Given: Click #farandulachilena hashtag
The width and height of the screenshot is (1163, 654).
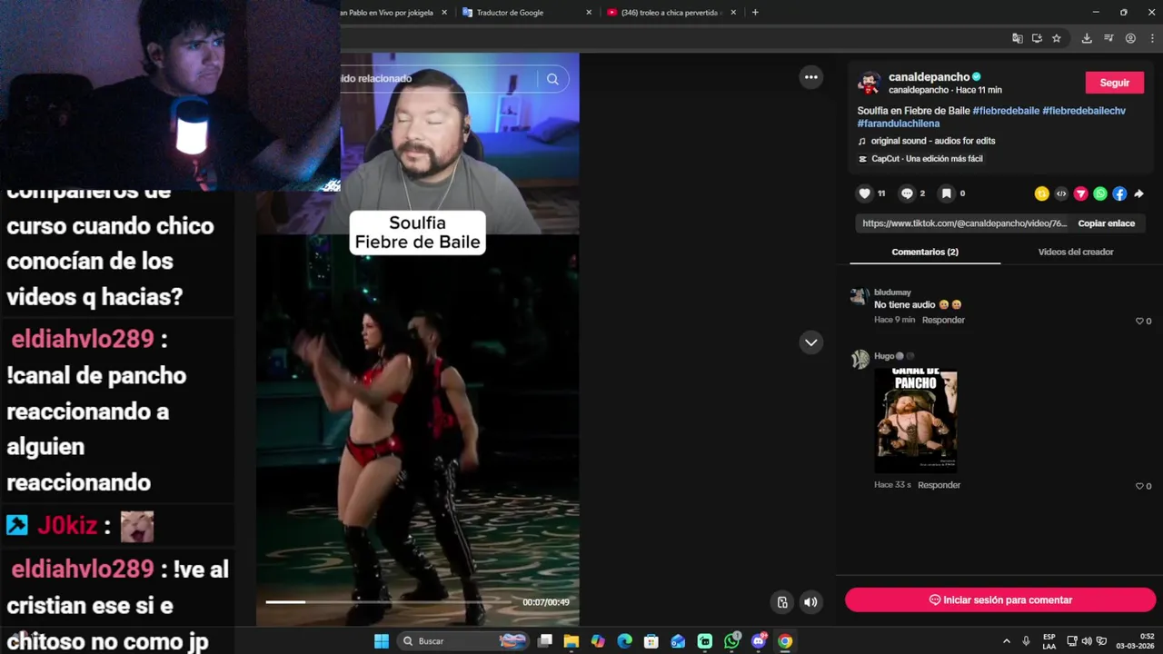Looking at the screenshot, I should tap(899, 124).
